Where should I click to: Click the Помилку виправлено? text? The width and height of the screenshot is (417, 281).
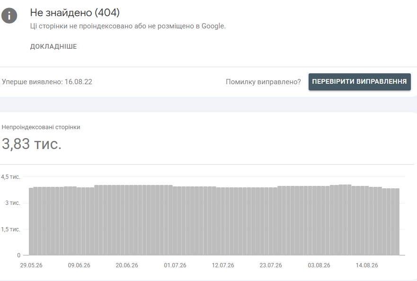click(263, 82)
